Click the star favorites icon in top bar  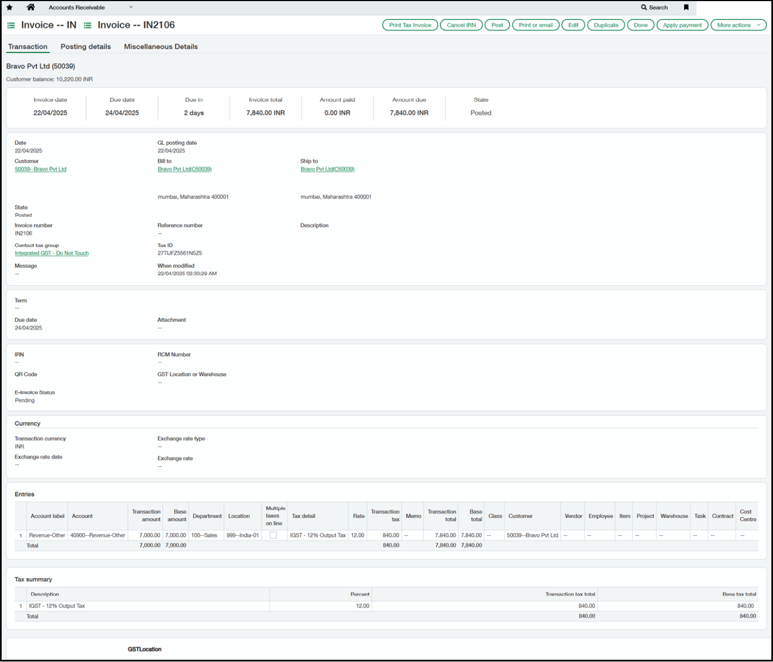tap(10, 7)
